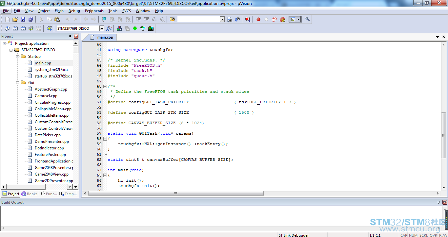This screenshot has width=448, height=237.
Task: Click the project tree scroll down arrow
Action: pyautogui.click(x=75, y=187)
